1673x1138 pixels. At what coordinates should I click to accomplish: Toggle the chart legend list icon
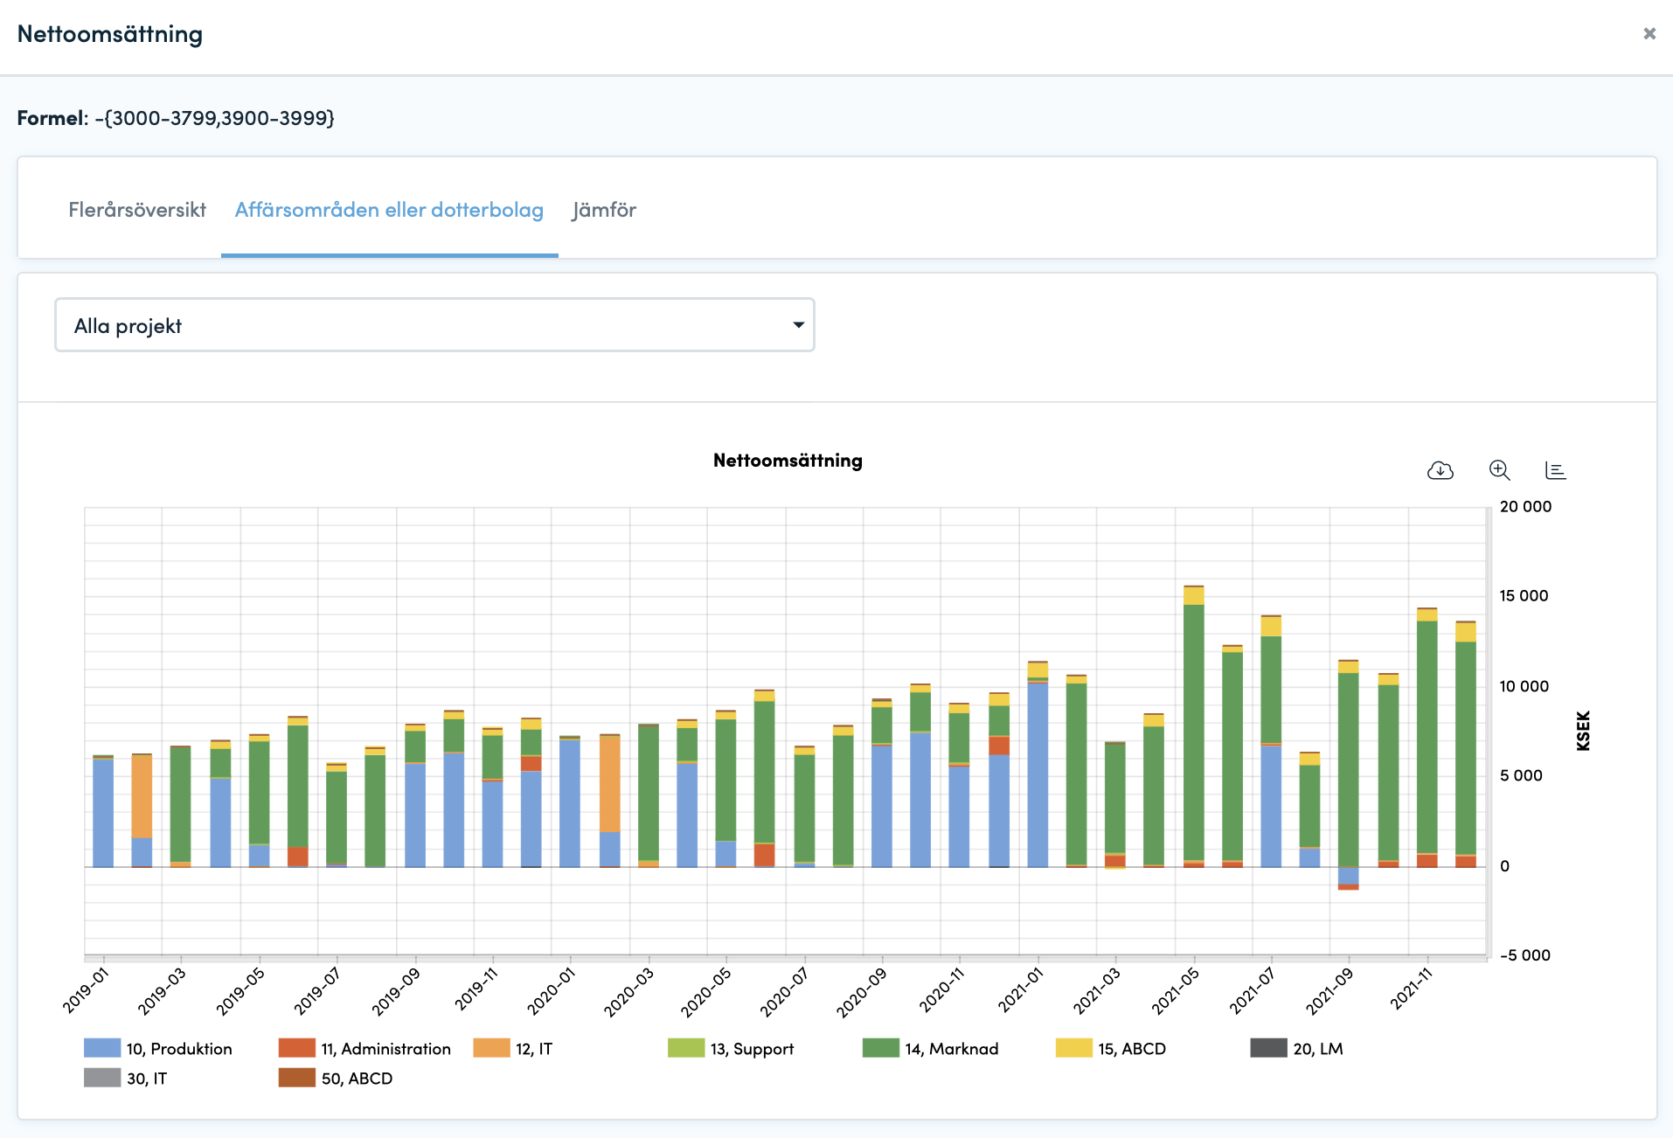click(x=1555, y=470)
